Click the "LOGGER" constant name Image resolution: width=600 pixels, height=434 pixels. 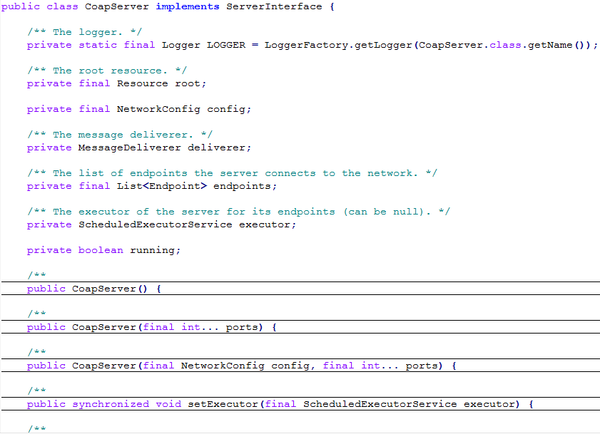point(226,45)
